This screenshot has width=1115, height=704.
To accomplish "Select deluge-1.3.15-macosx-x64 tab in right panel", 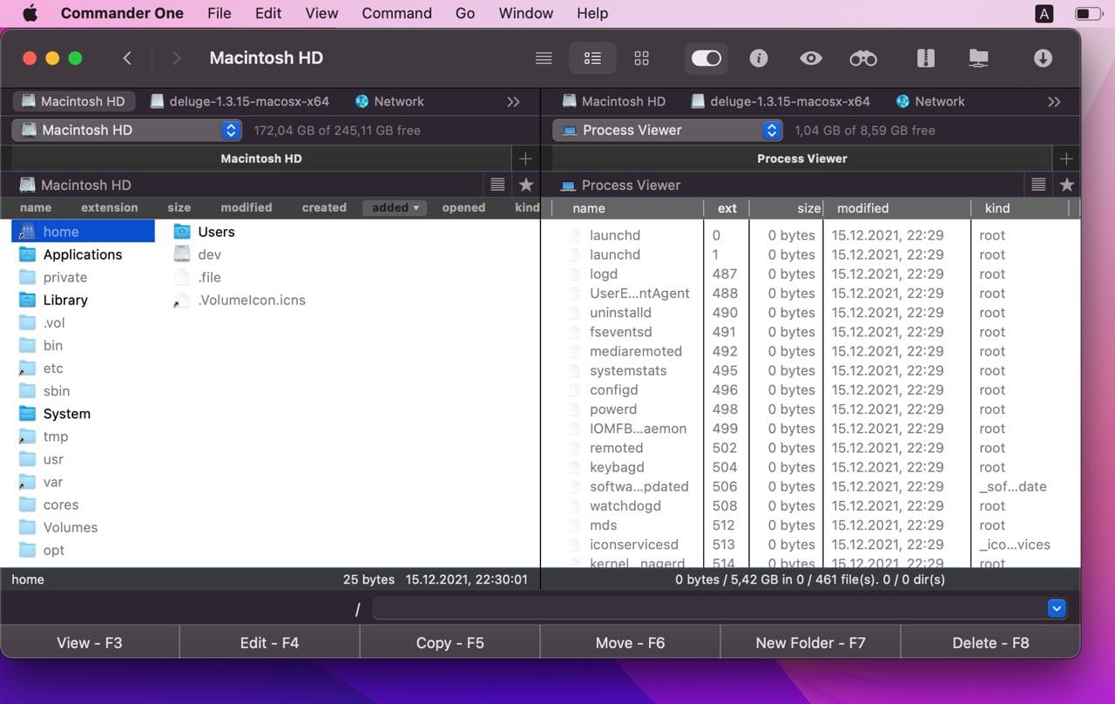I will 780,101.
